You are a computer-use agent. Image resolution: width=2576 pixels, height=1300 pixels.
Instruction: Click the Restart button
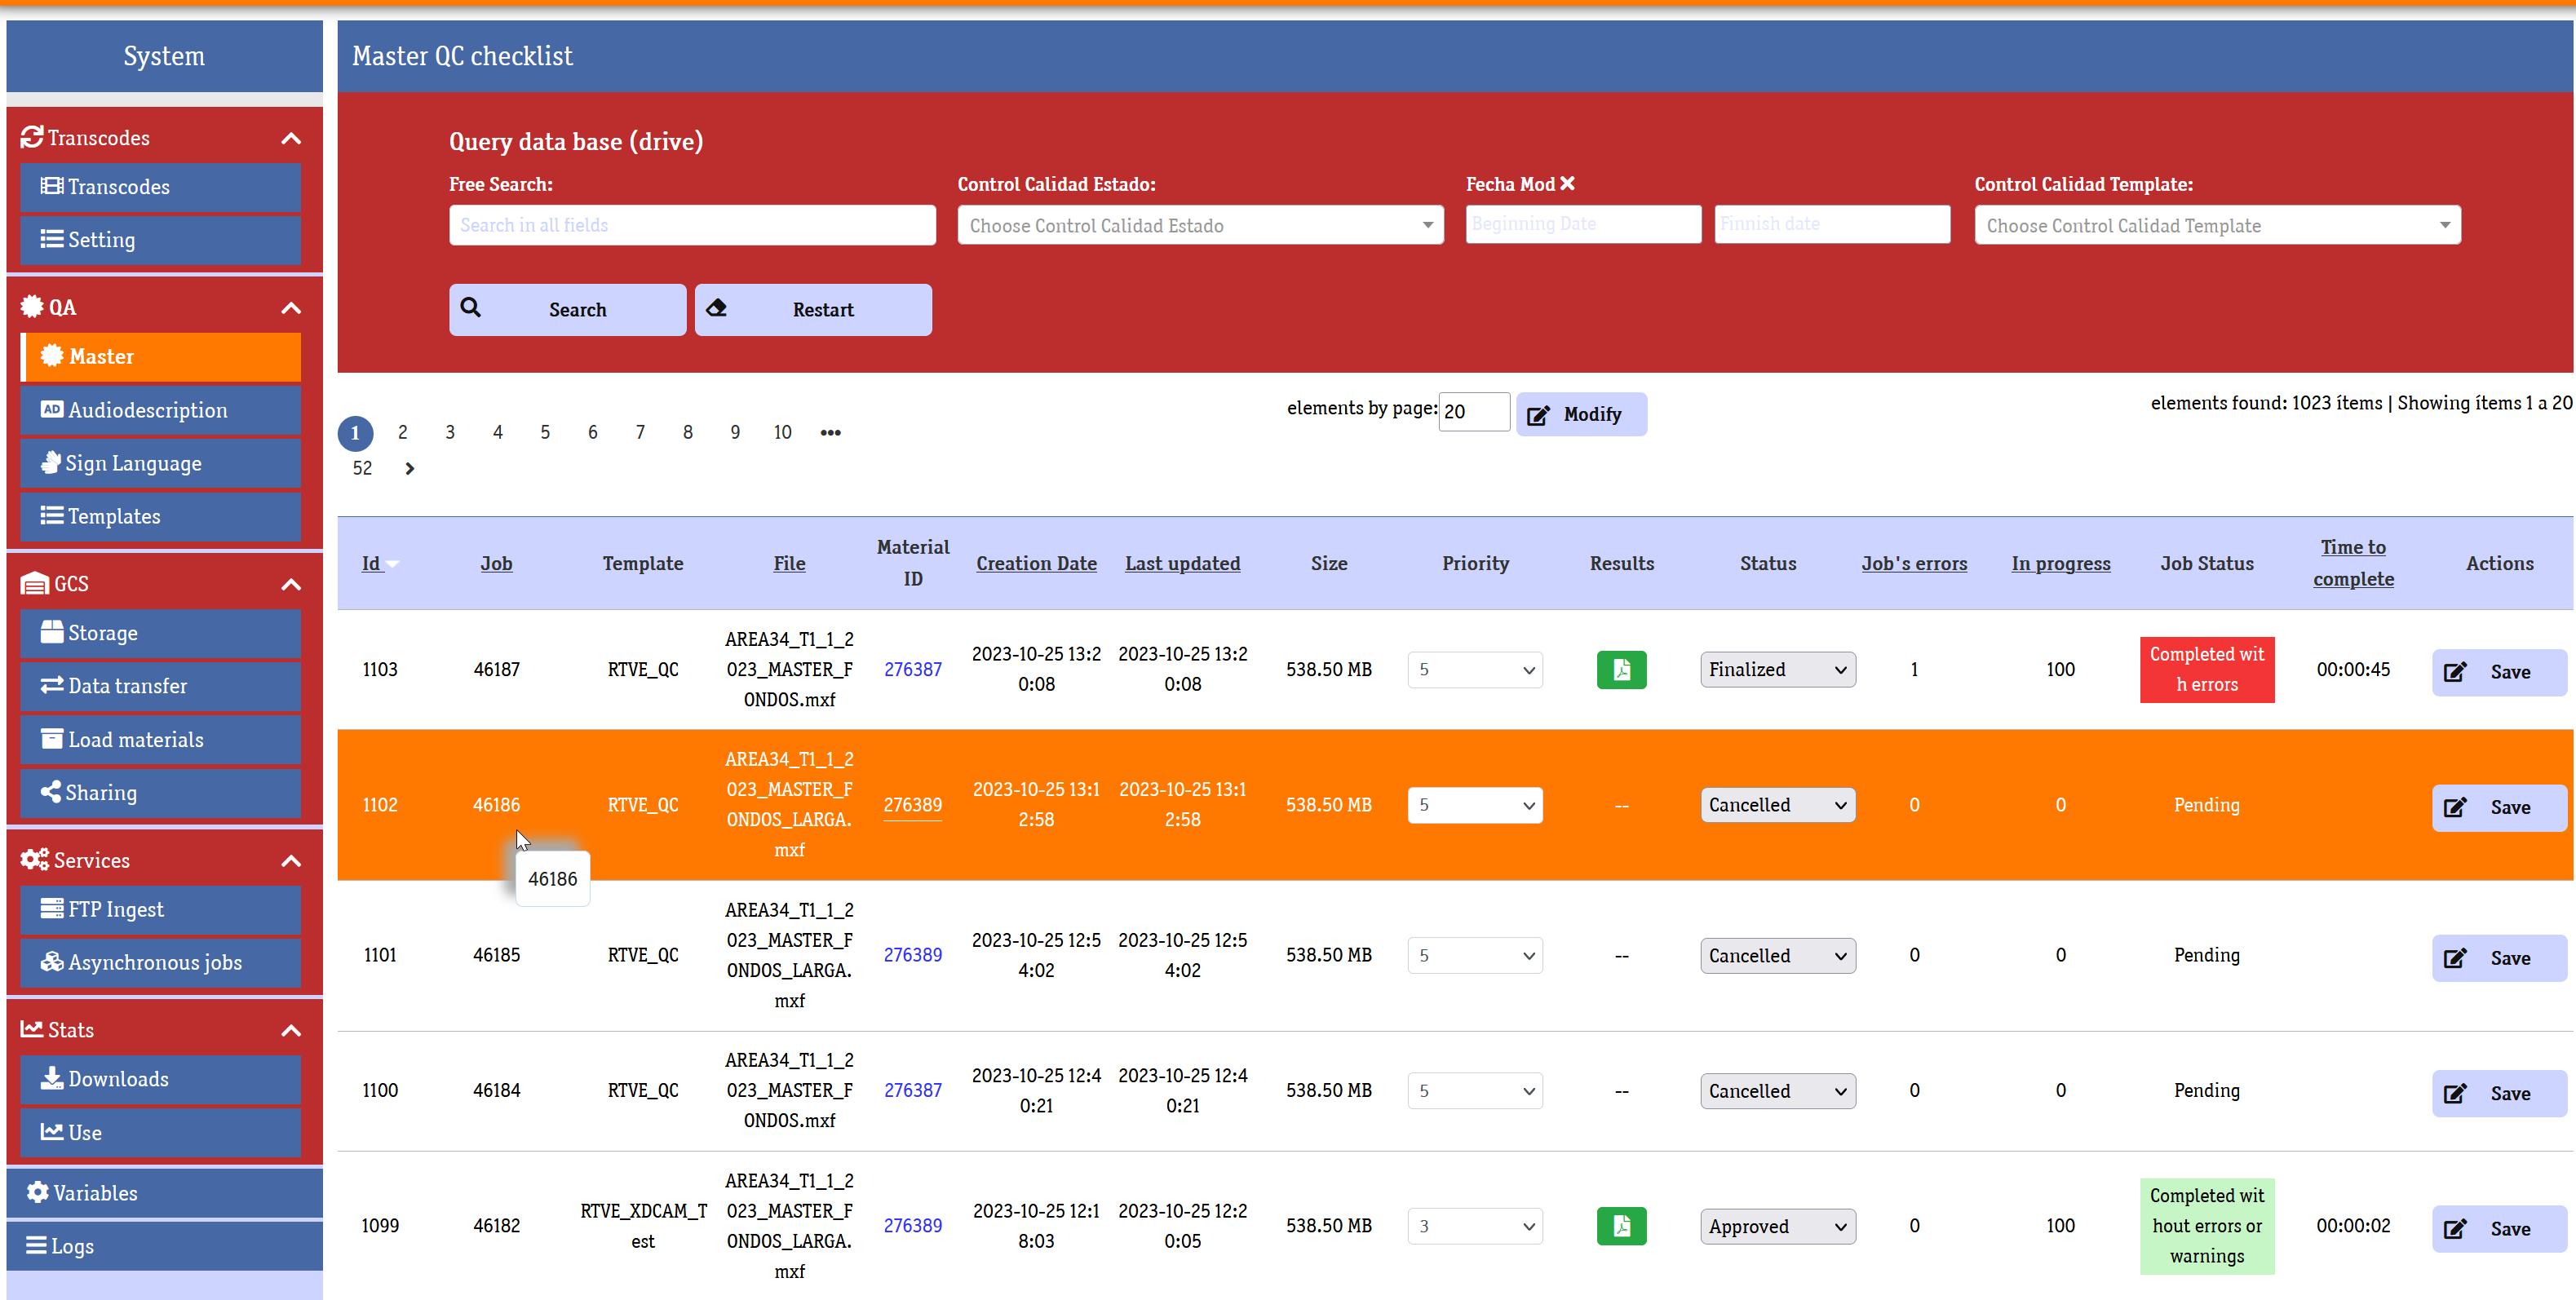pos(813,310)
